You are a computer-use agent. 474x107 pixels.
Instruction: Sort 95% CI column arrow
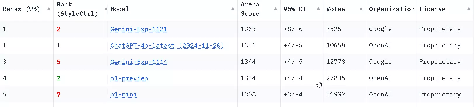point(318,9)
